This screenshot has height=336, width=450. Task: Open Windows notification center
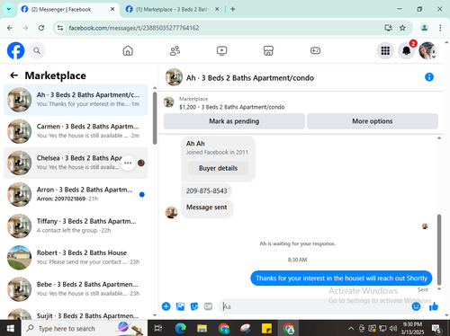click(x=436, y=329)
